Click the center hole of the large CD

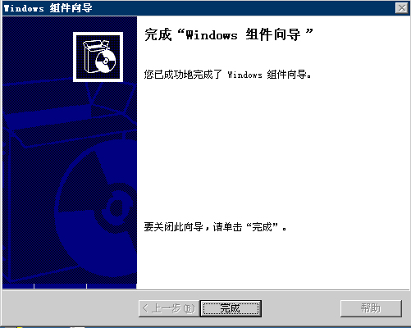[117, 208]
